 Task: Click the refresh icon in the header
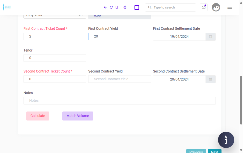[111, 7]
